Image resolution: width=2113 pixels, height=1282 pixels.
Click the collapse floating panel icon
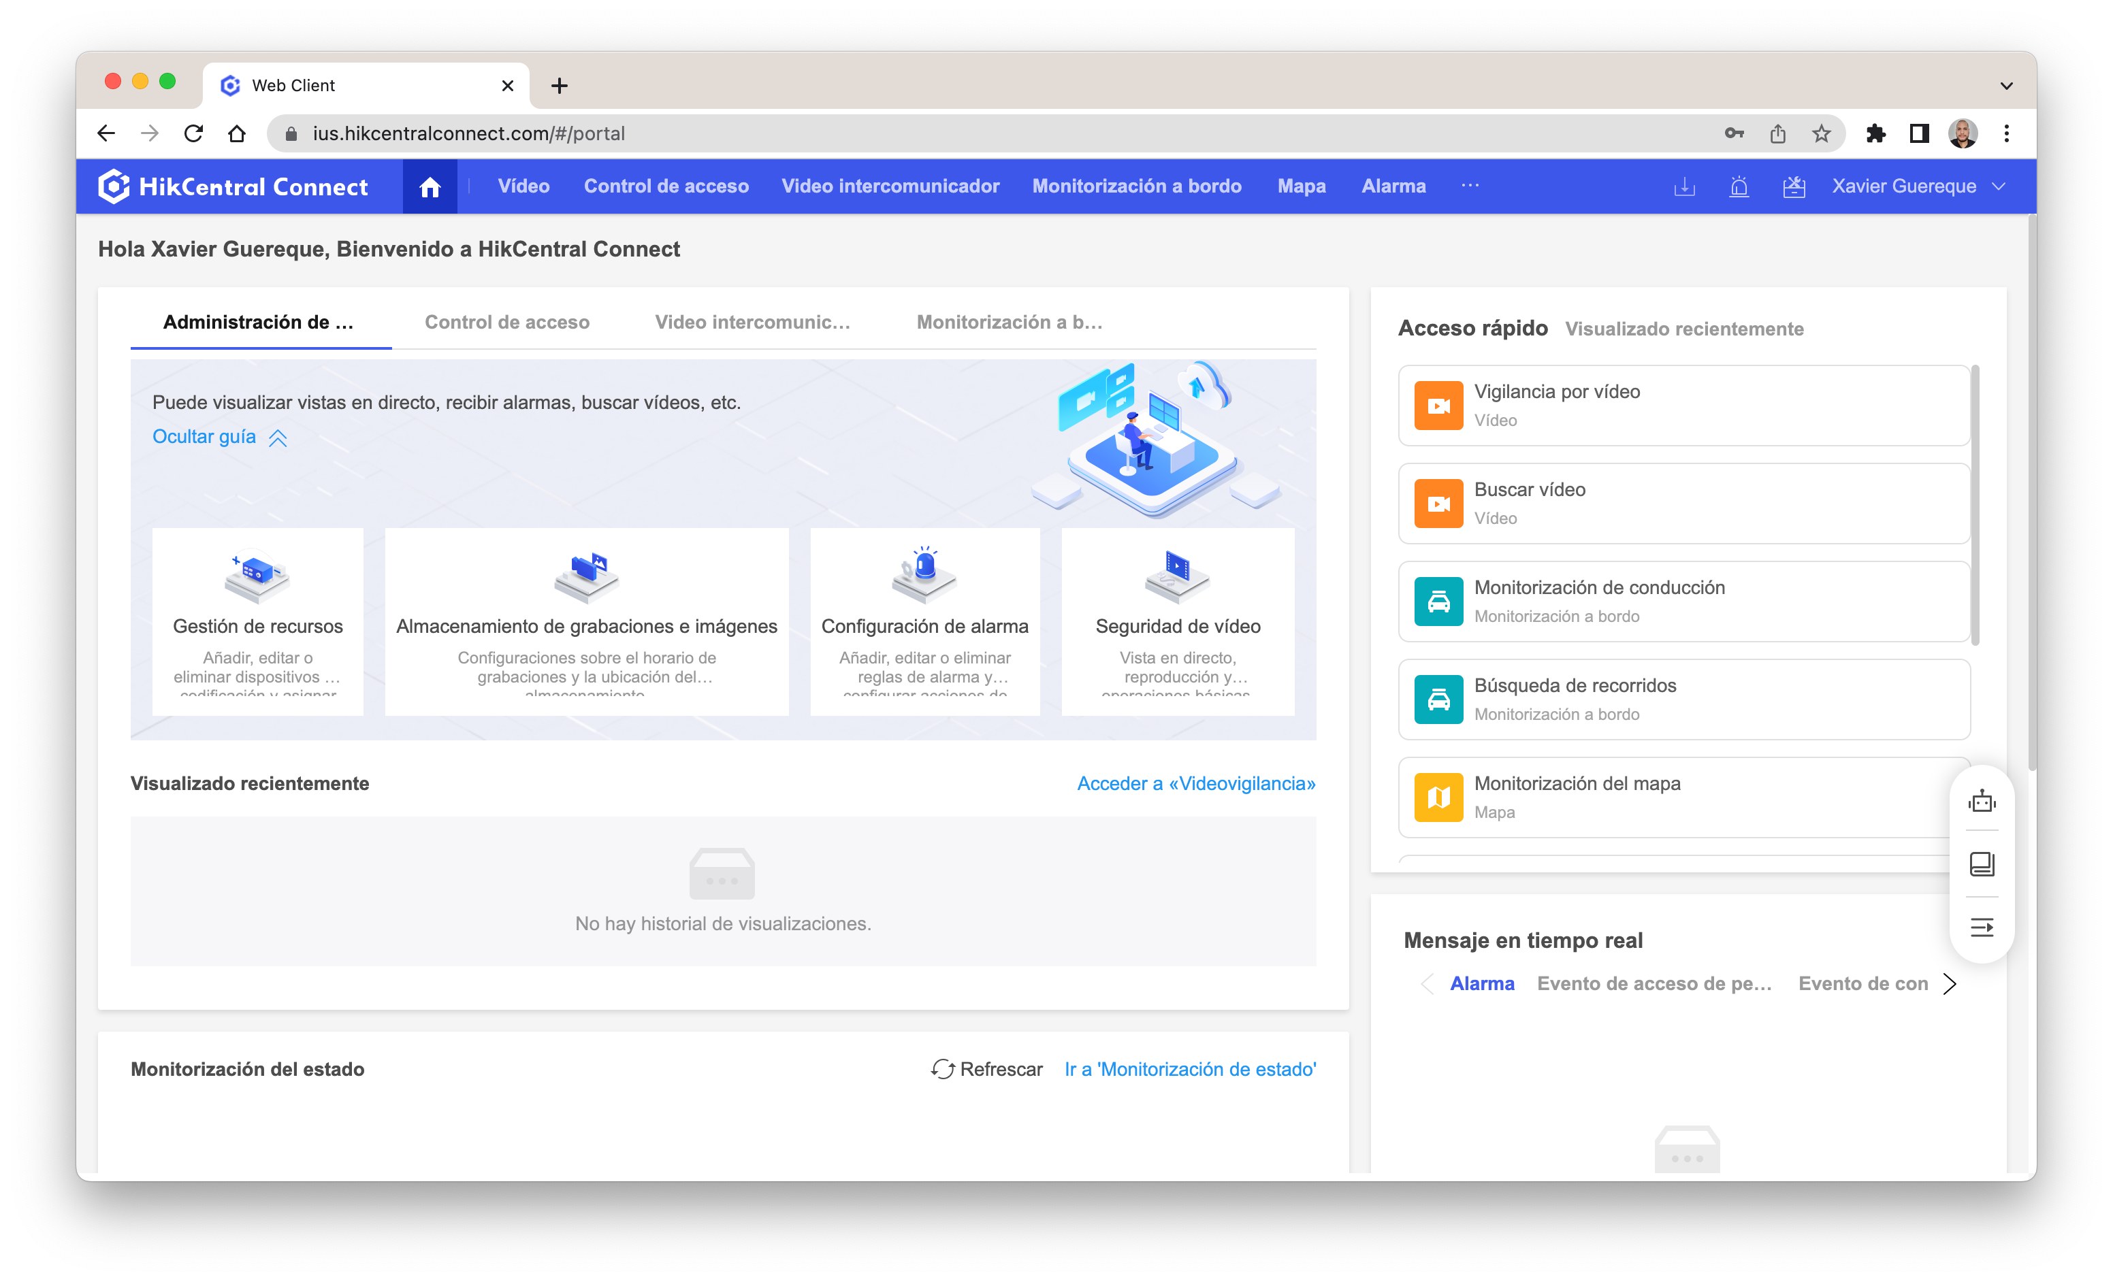coord(1982,927)
